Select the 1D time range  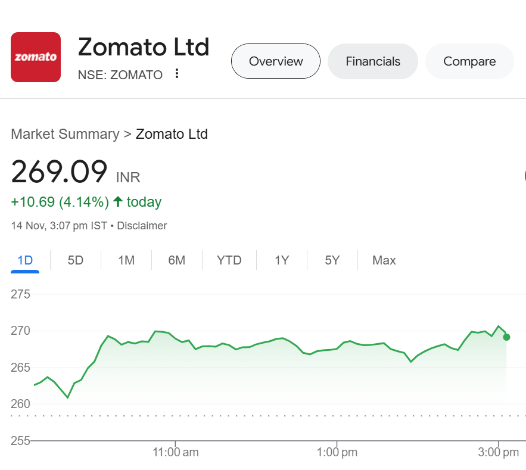(24, 260)
